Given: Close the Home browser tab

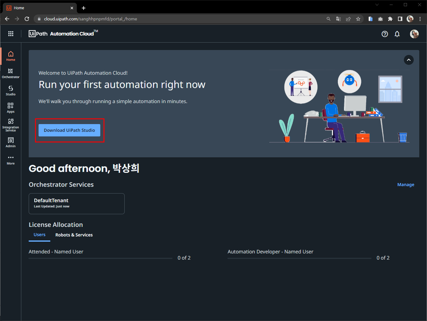Looking at the screenshot, I should pyautogui.click(x=72, y=8).
